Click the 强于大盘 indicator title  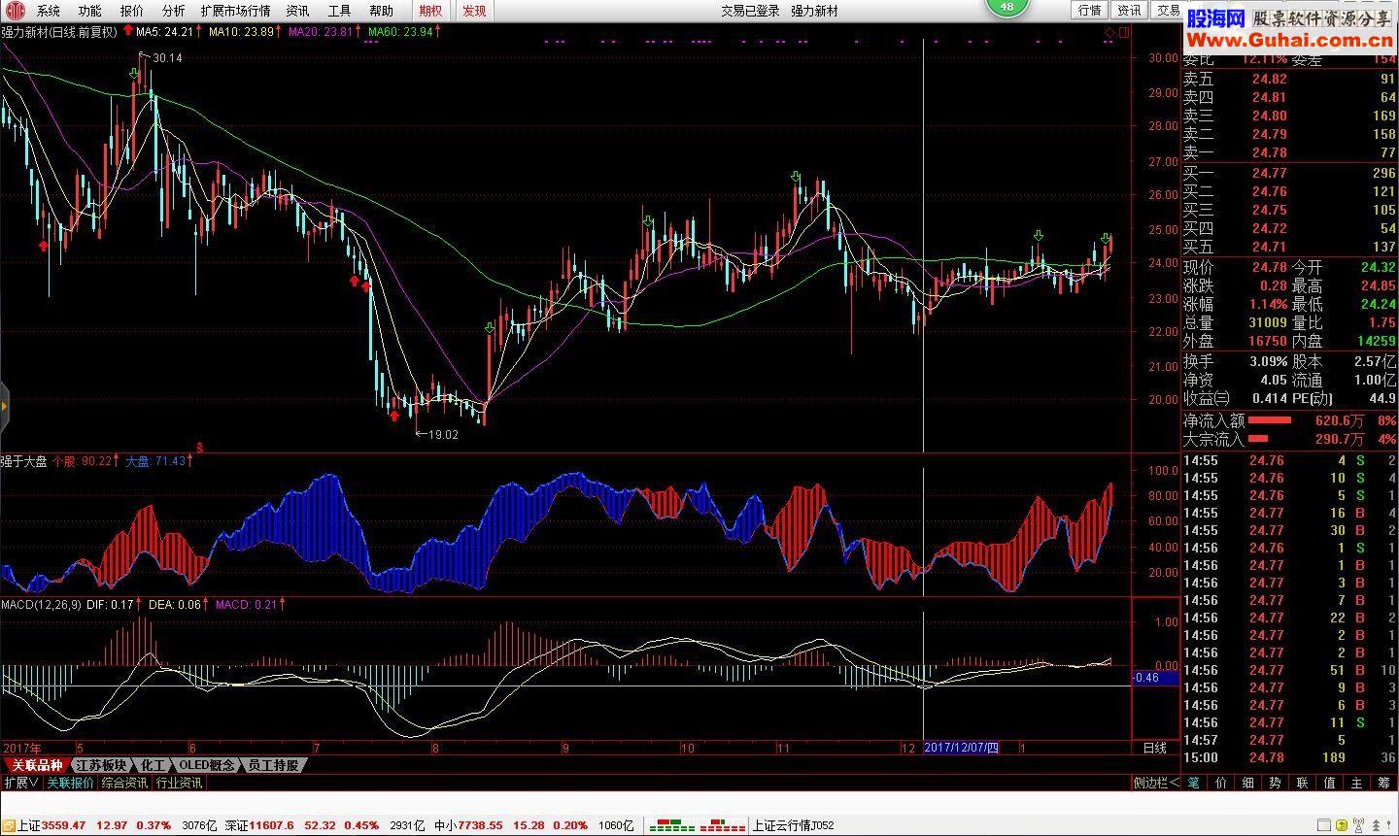23,461
